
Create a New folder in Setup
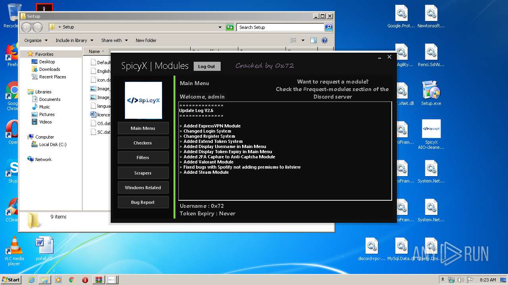pyautogui.click(x=146, y=40)
